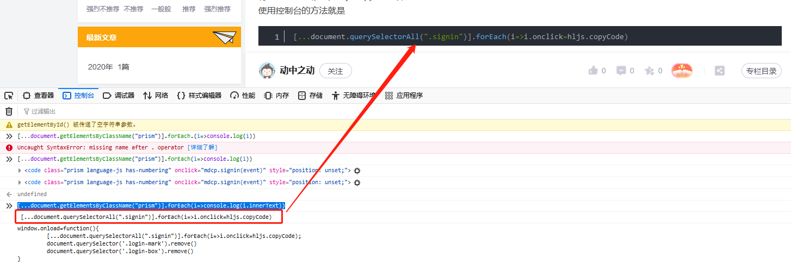Select the 不推荐 rating label
The width and height of the screenshot is (791, 264).
[133, 9]
